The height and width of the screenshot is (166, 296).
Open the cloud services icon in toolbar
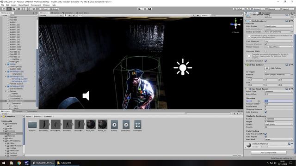click(x=249, y=9)
